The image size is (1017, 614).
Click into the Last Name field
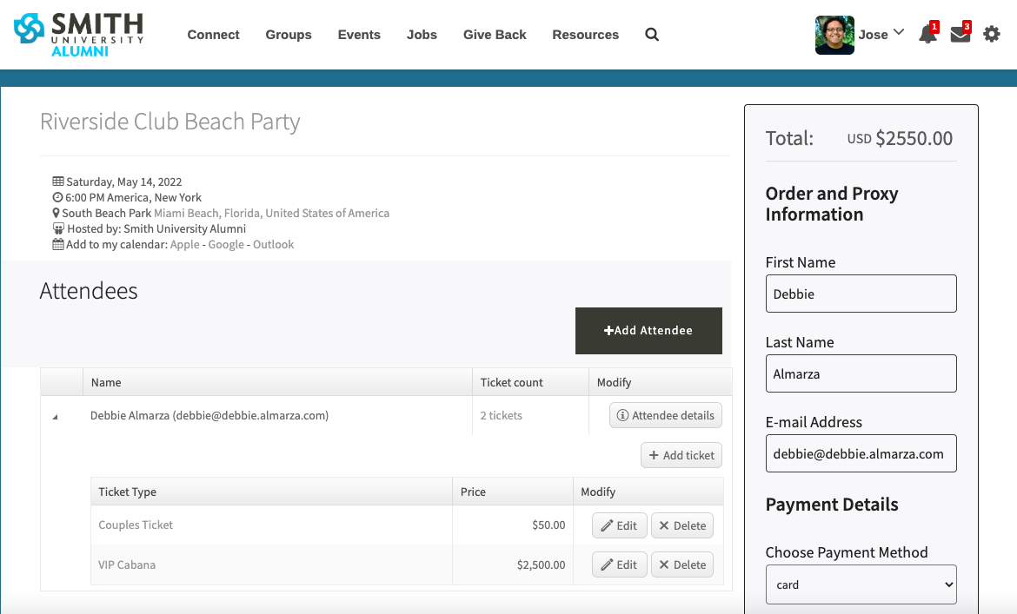[861, 373]
